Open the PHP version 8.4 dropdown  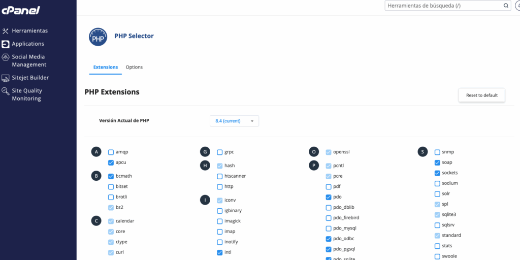coord(234,121)
